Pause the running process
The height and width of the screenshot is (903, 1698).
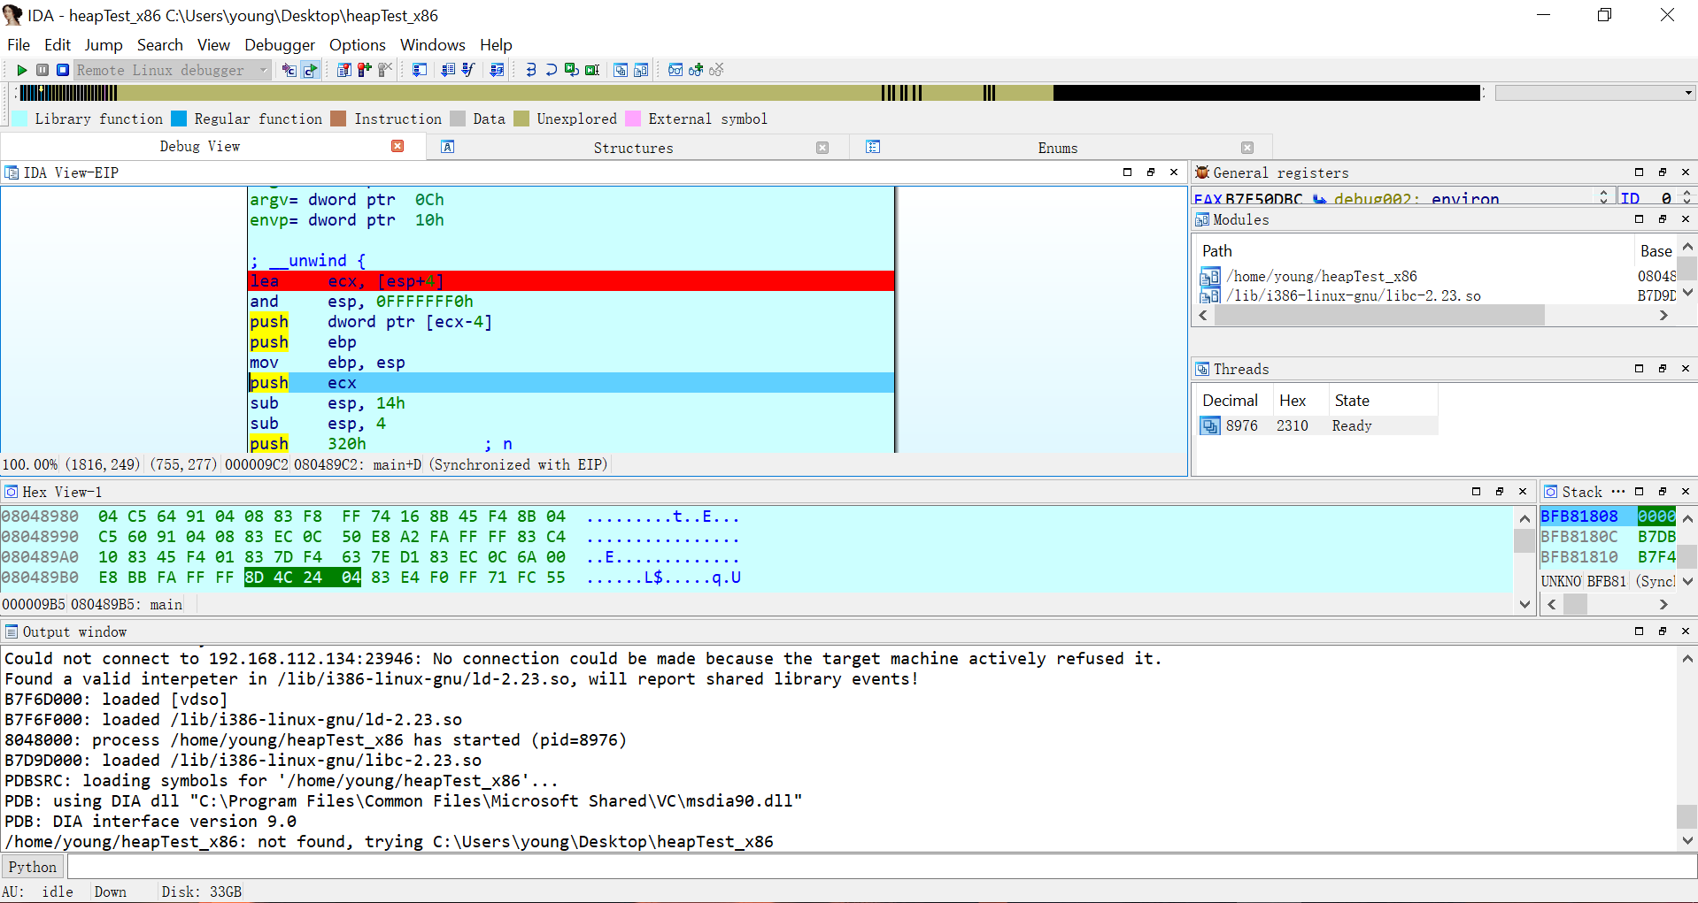42,70
